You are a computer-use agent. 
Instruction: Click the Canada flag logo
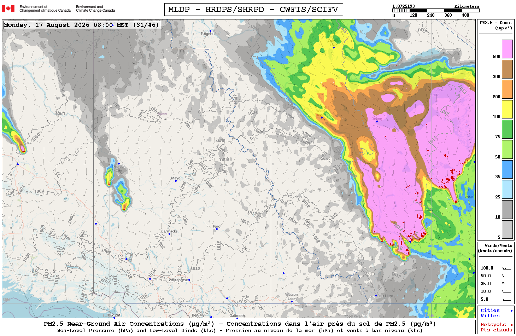[x=8, y=8]
